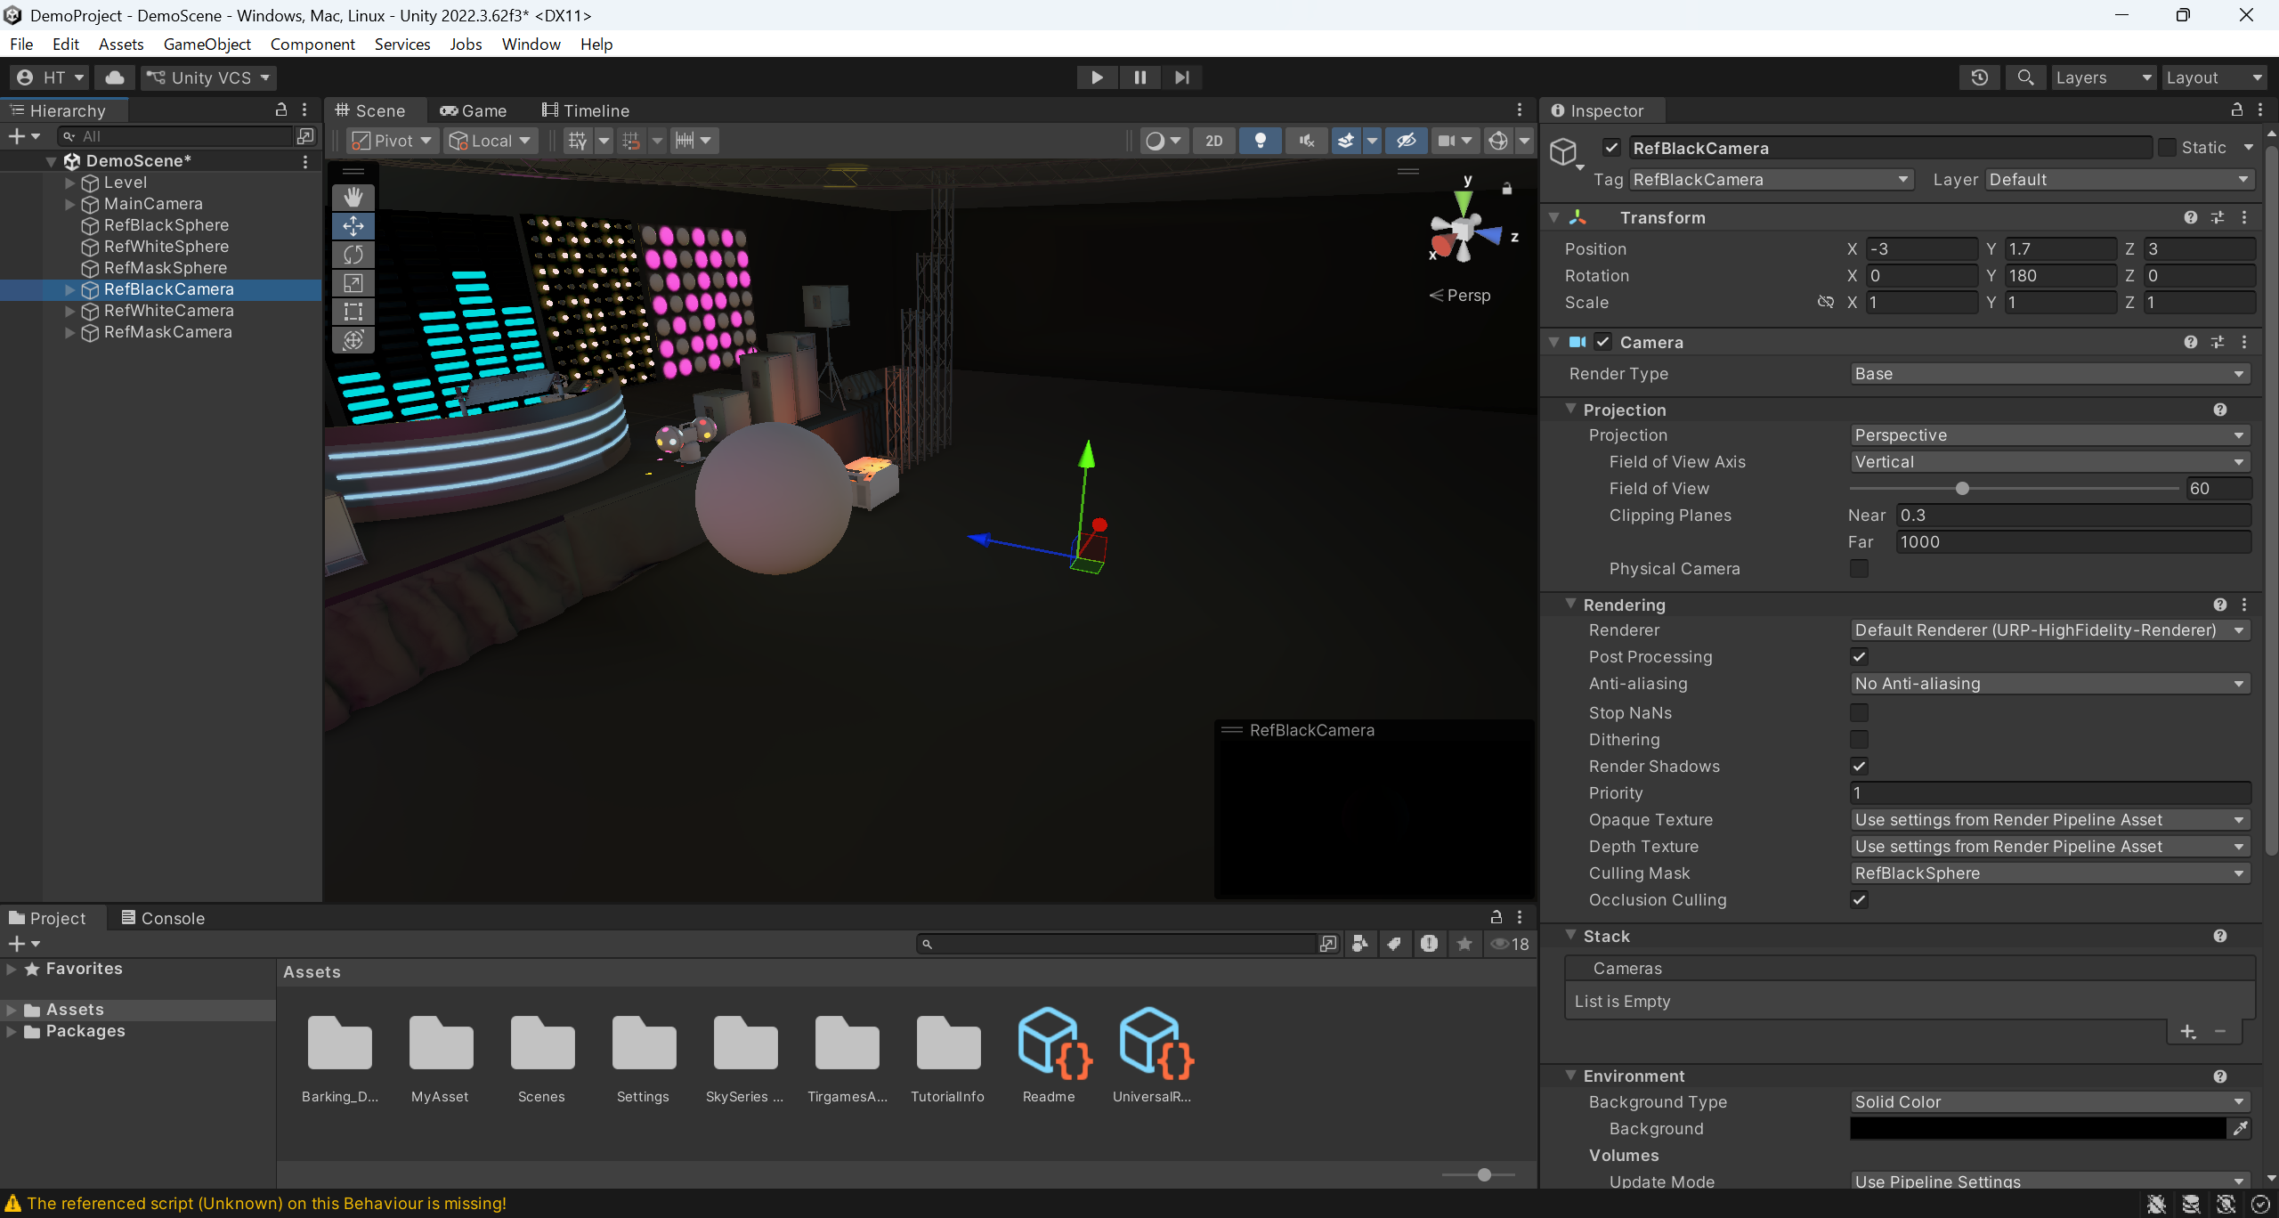The image size is (2279, 1218).
Task: Open the Culling Mask dropdown
Action: (x=2049, y=873)
